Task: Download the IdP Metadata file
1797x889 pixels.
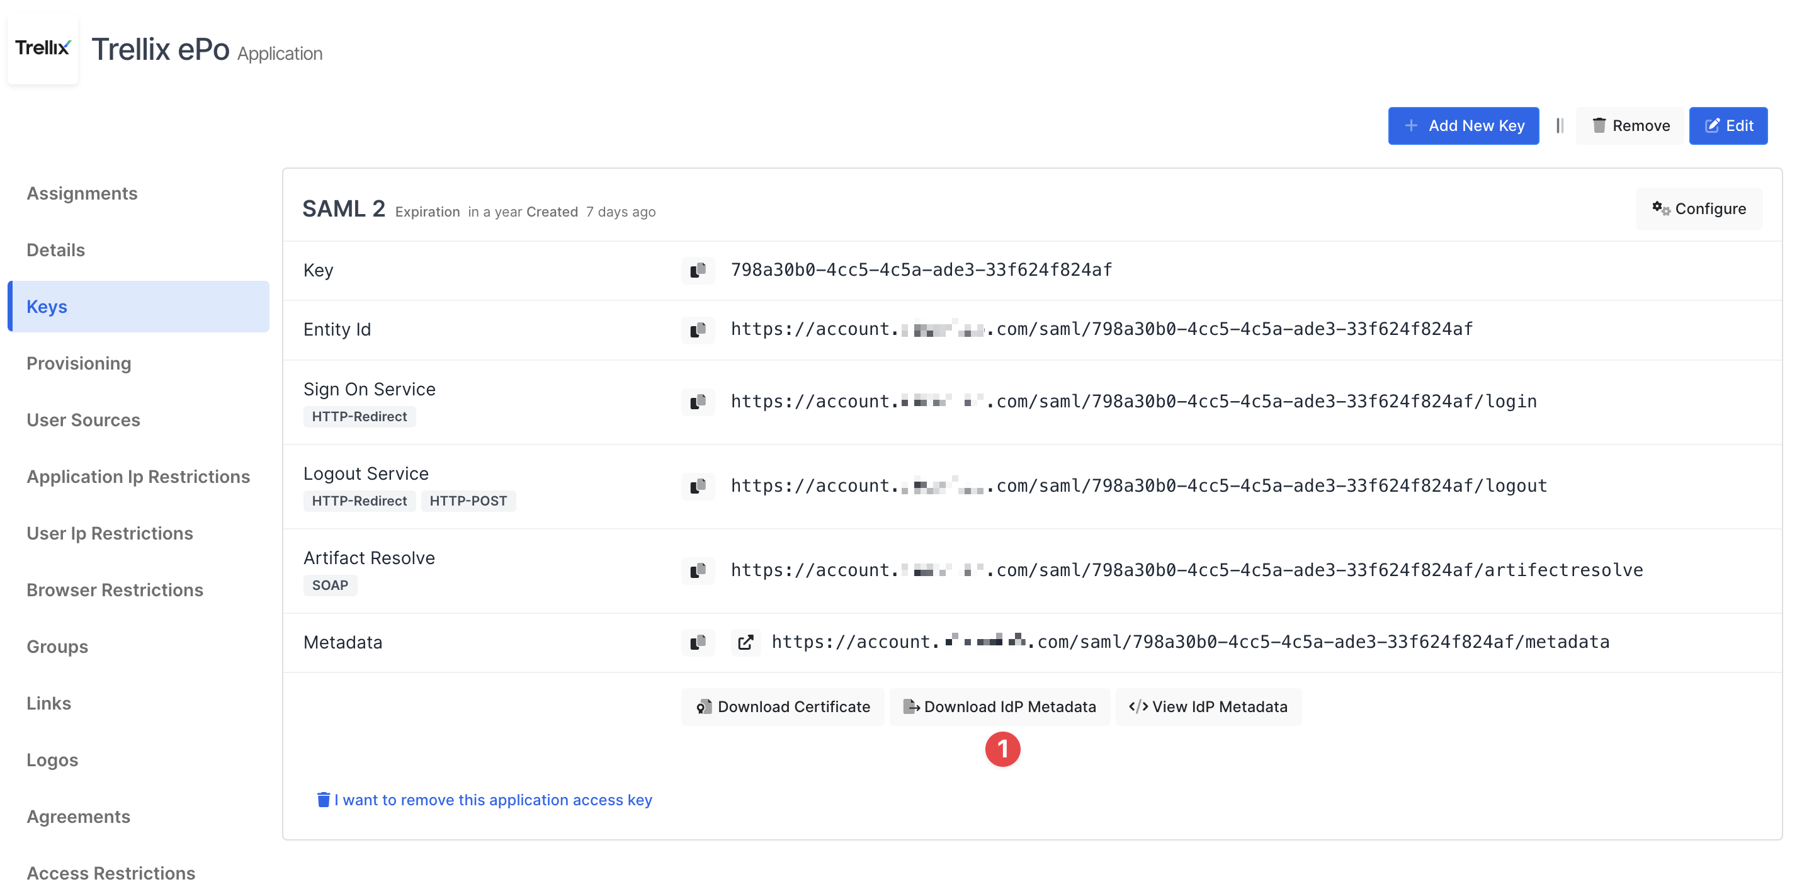Action: (x=1000, y=706)
